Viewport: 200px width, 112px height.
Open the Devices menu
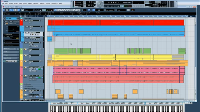(x=48, y=4)
